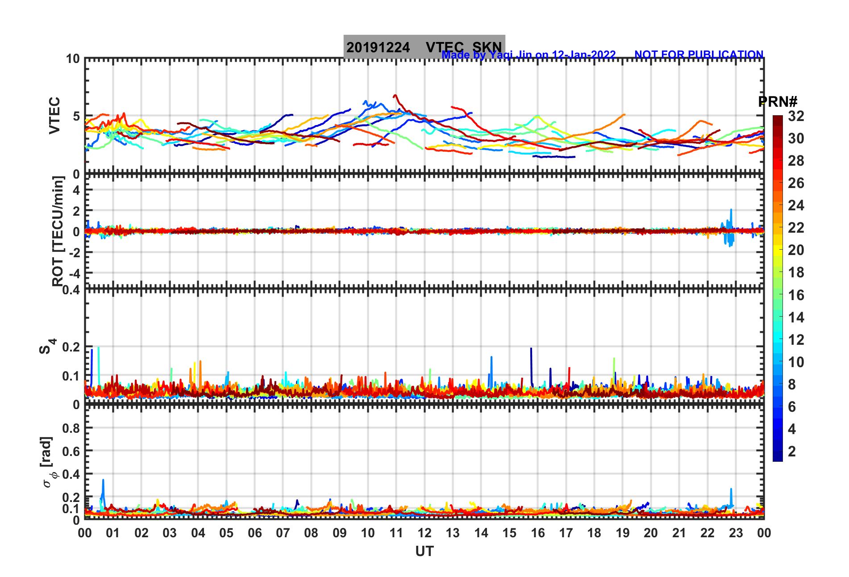Click colorbar tick label "28"

tap(796, 161)
